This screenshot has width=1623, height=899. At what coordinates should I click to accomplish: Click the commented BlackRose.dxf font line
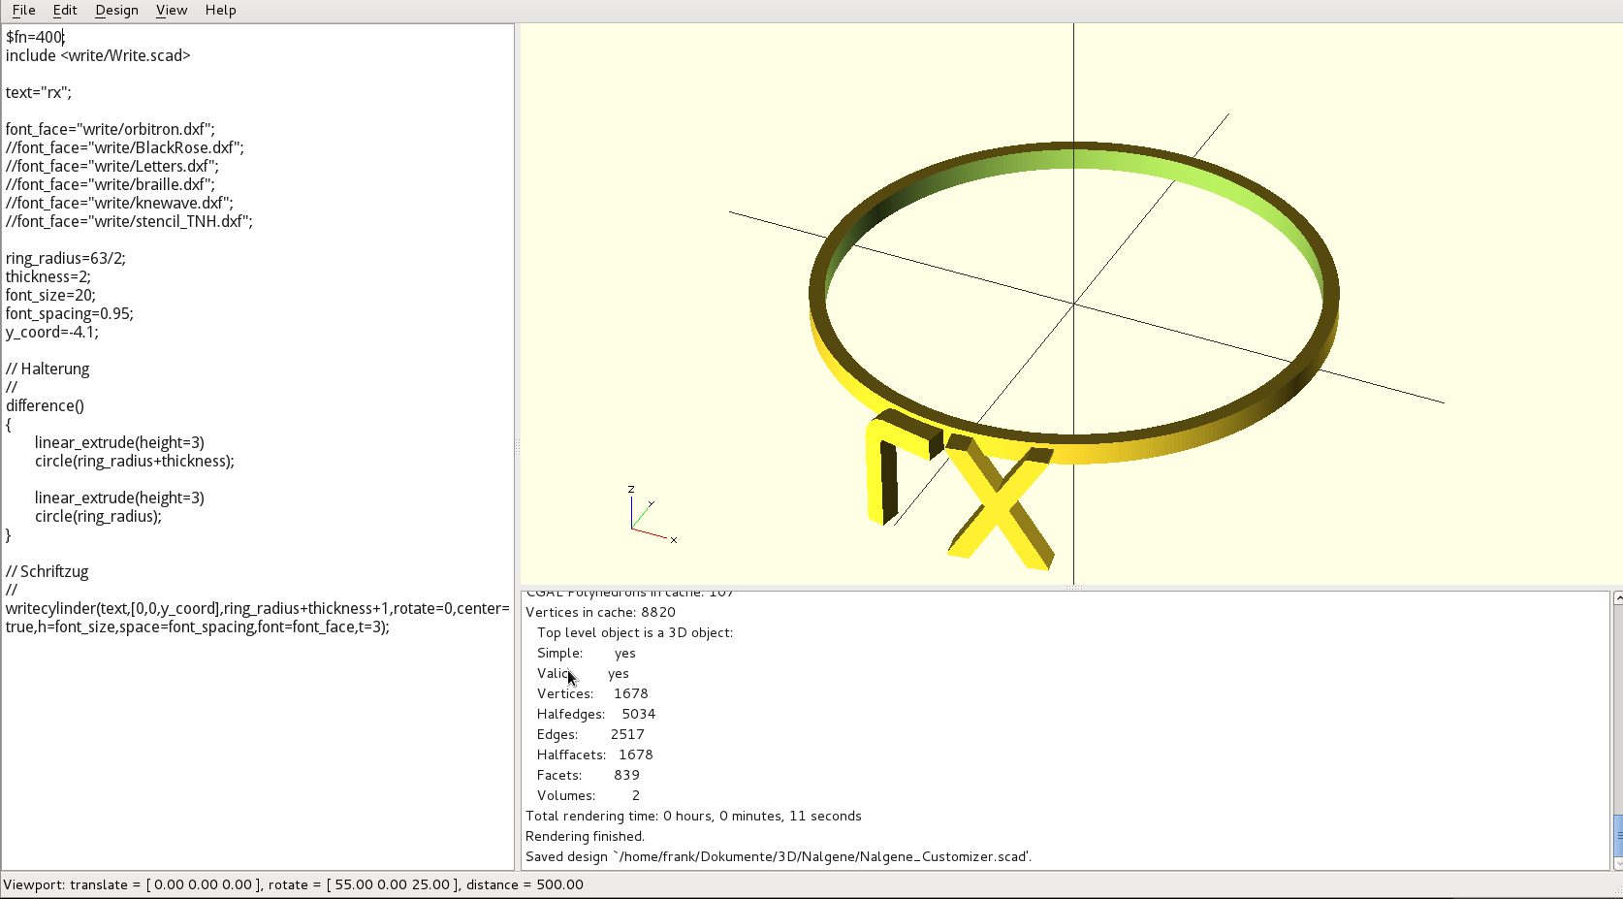click(125, 147)
